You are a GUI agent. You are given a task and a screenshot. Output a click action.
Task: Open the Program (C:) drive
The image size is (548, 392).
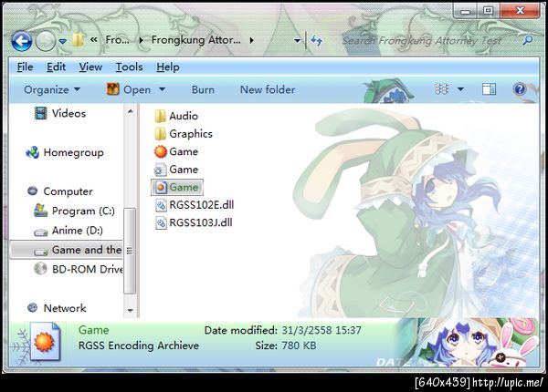tap(83, 211)
